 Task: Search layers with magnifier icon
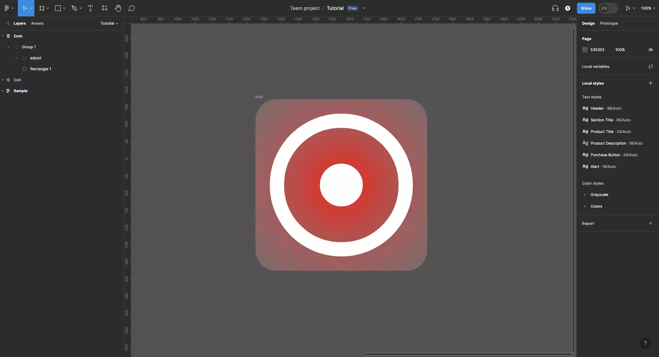pos(8,23)
